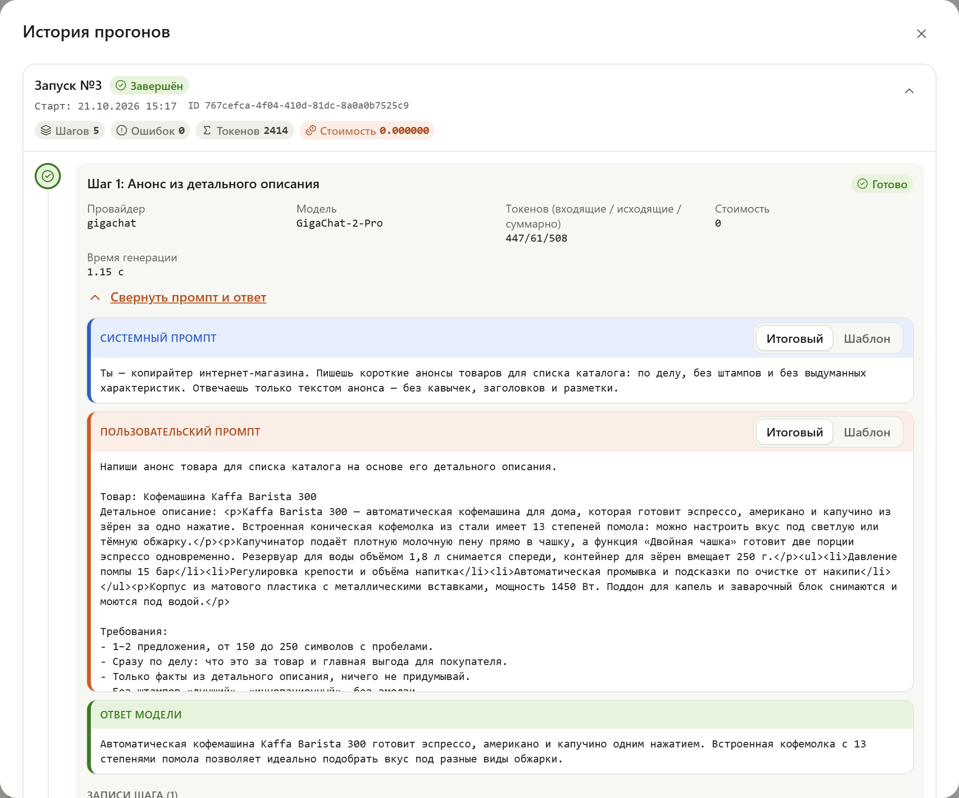Click the sigma icon in Токенов chip
This screenshot has height=798, width=959.
pyautogui.click(x=207, y=131)
